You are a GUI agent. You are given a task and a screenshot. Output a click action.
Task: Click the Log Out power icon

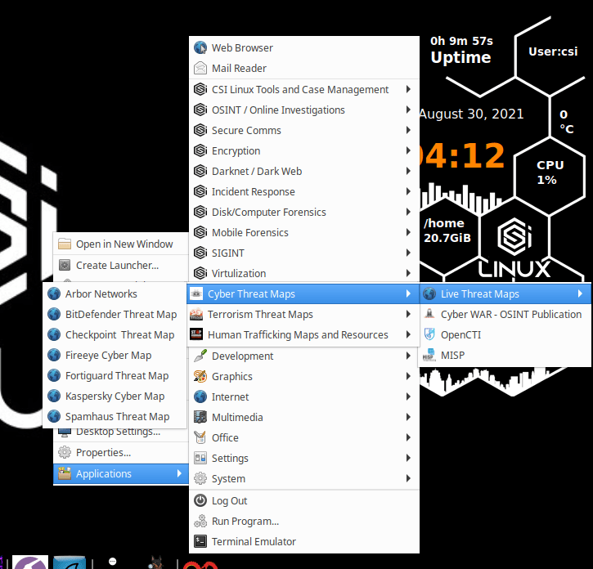pyautogui.click(x=200, y=500)
